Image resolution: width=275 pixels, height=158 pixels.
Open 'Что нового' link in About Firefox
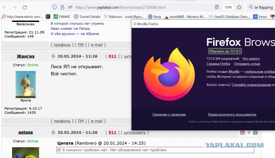pos(251,59)
